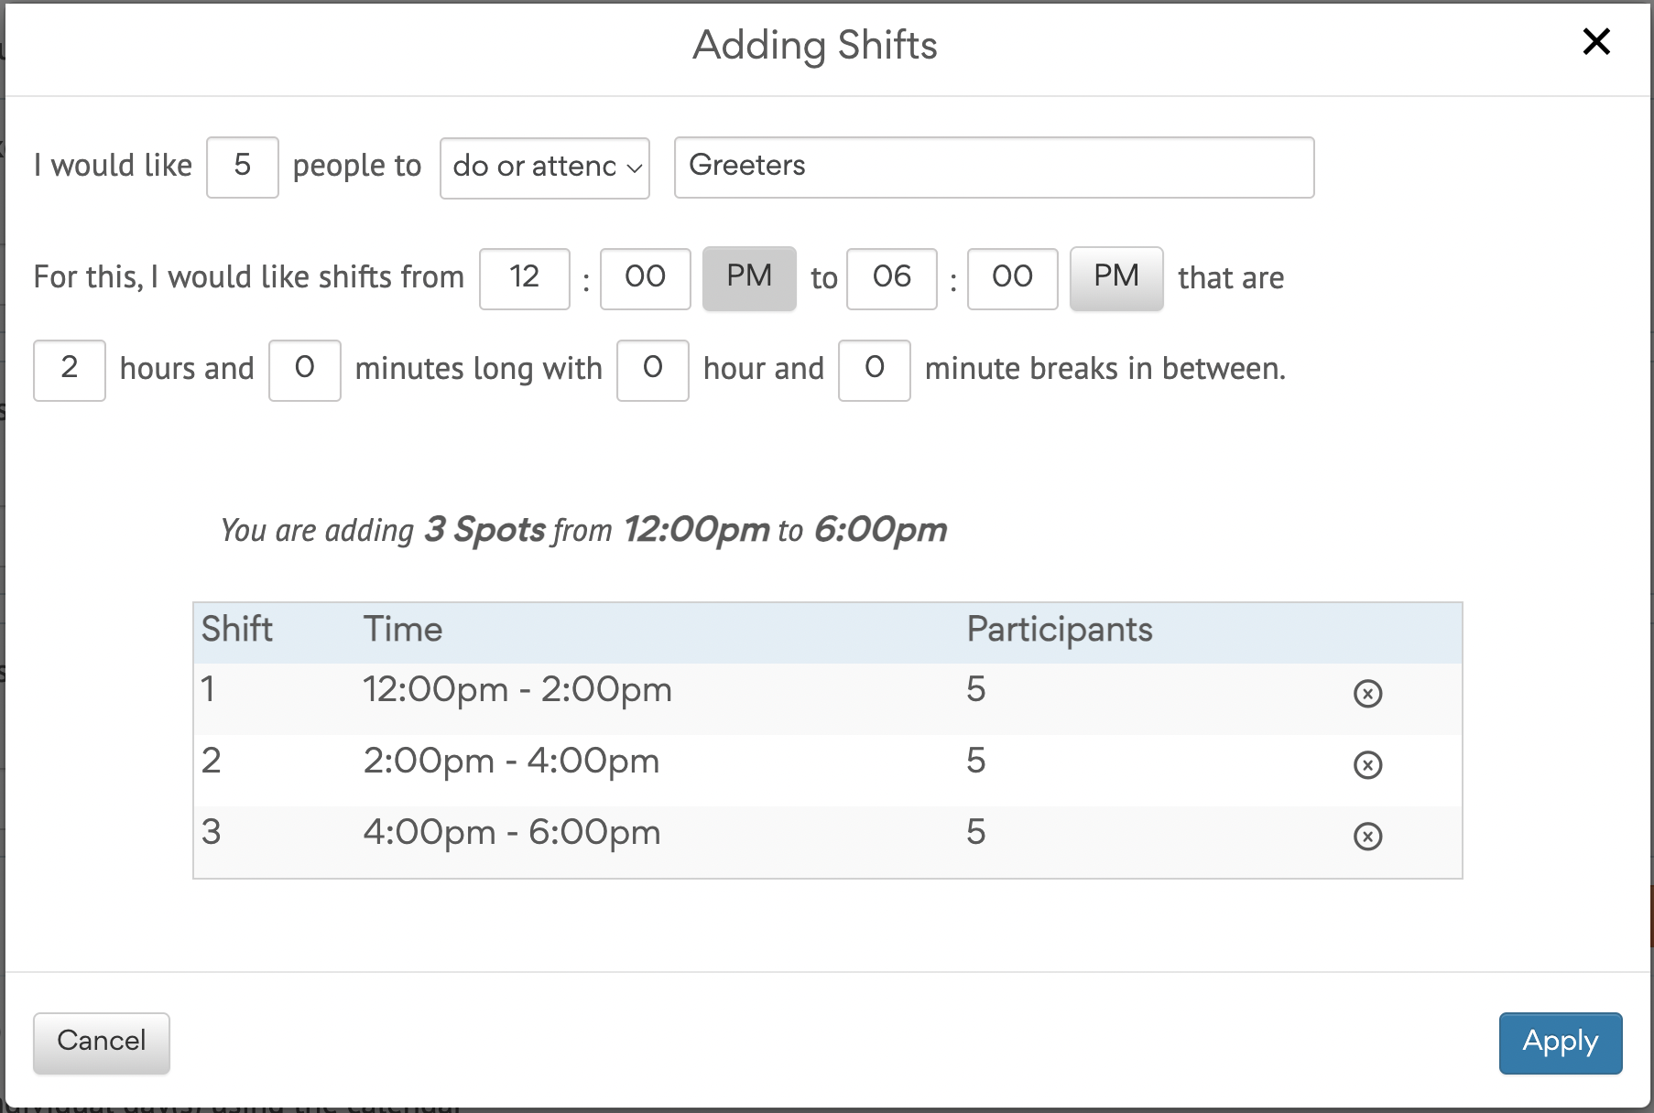This screenshot has width=1654, height=1113.
Task: Click participants value 5 in shift 2
Action: click(x=976, y=761)
